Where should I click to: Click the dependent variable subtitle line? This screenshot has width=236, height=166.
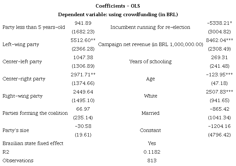118,14
